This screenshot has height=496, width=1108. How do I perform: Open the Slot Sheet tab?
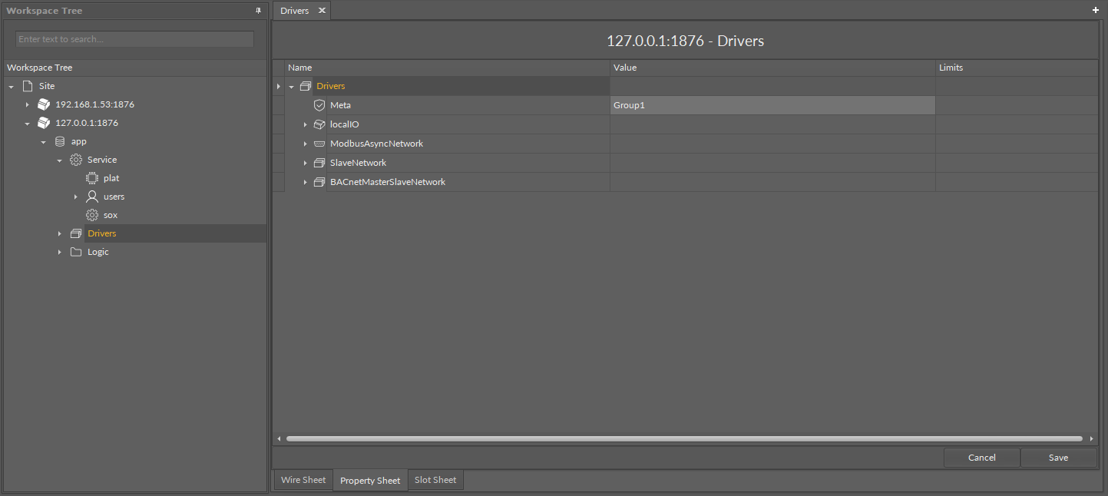coord(435,480)
